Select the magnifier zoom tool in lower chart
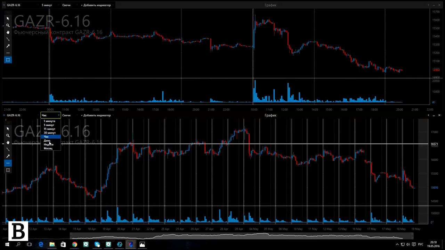 8,135
